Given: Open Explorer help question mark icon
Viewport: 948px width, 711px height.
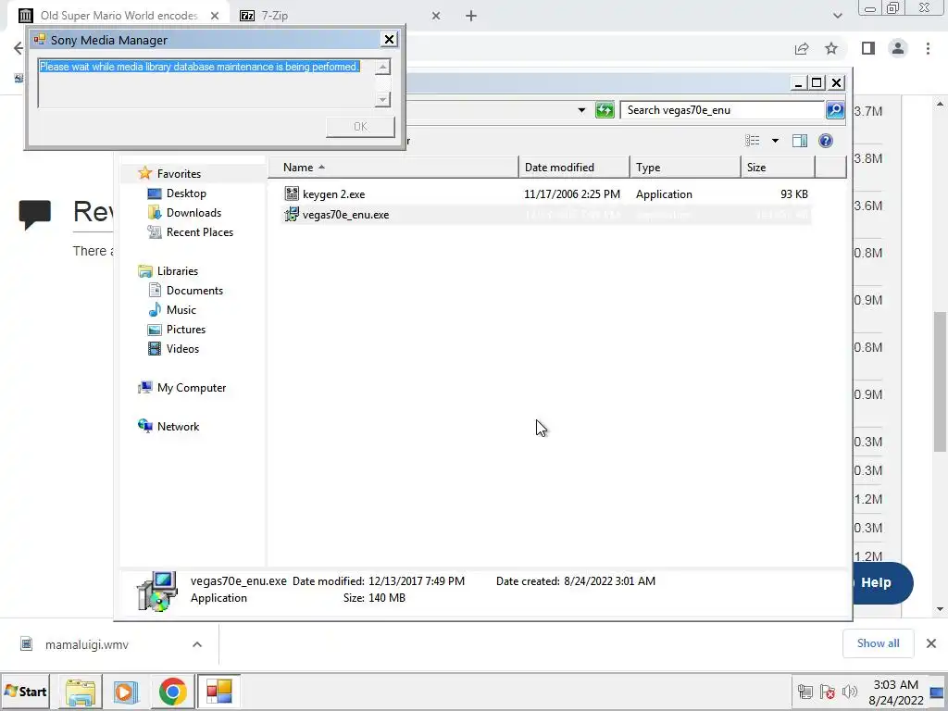Looking at the screenshot, I should tap(825, 141).
